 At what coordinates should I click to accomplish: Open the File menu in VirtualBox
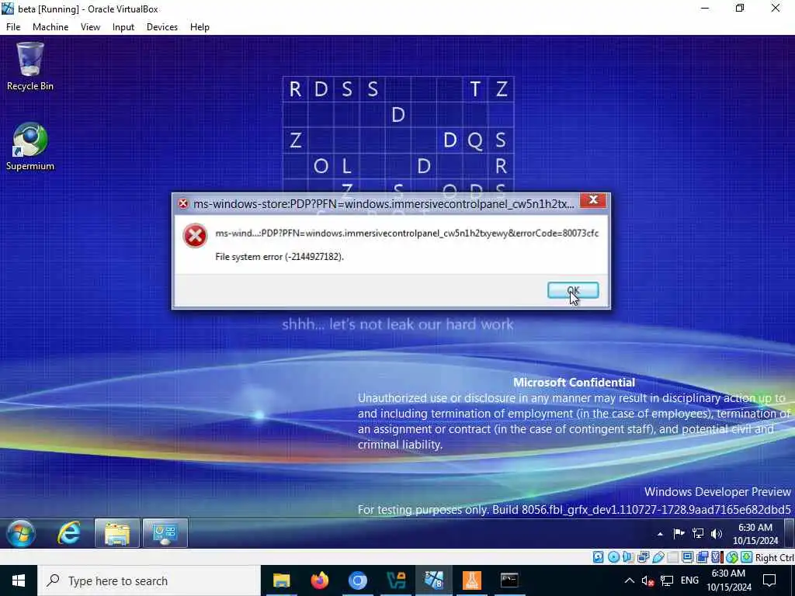[13, 27]
